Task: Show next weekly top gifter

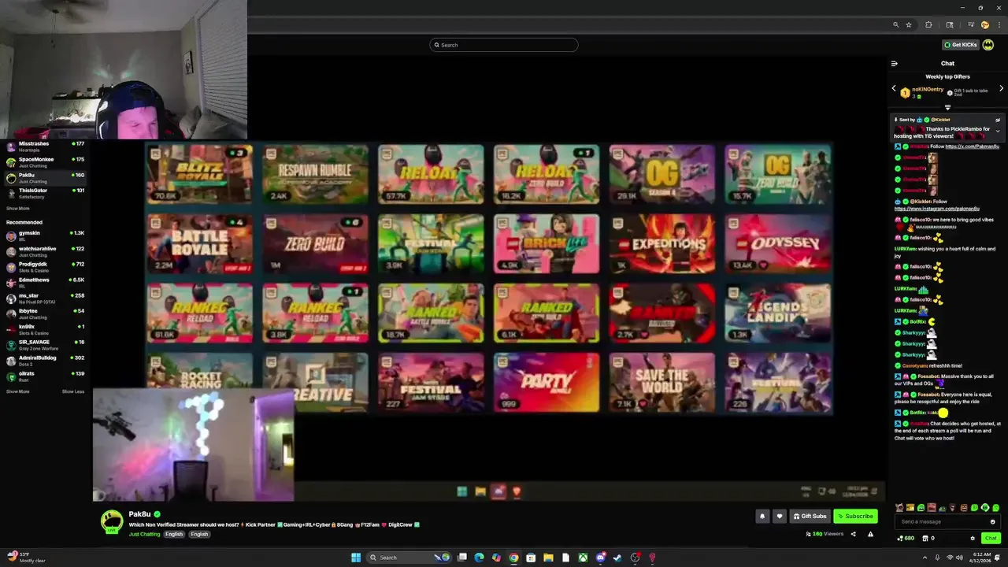Action: tap(1001, 89)
